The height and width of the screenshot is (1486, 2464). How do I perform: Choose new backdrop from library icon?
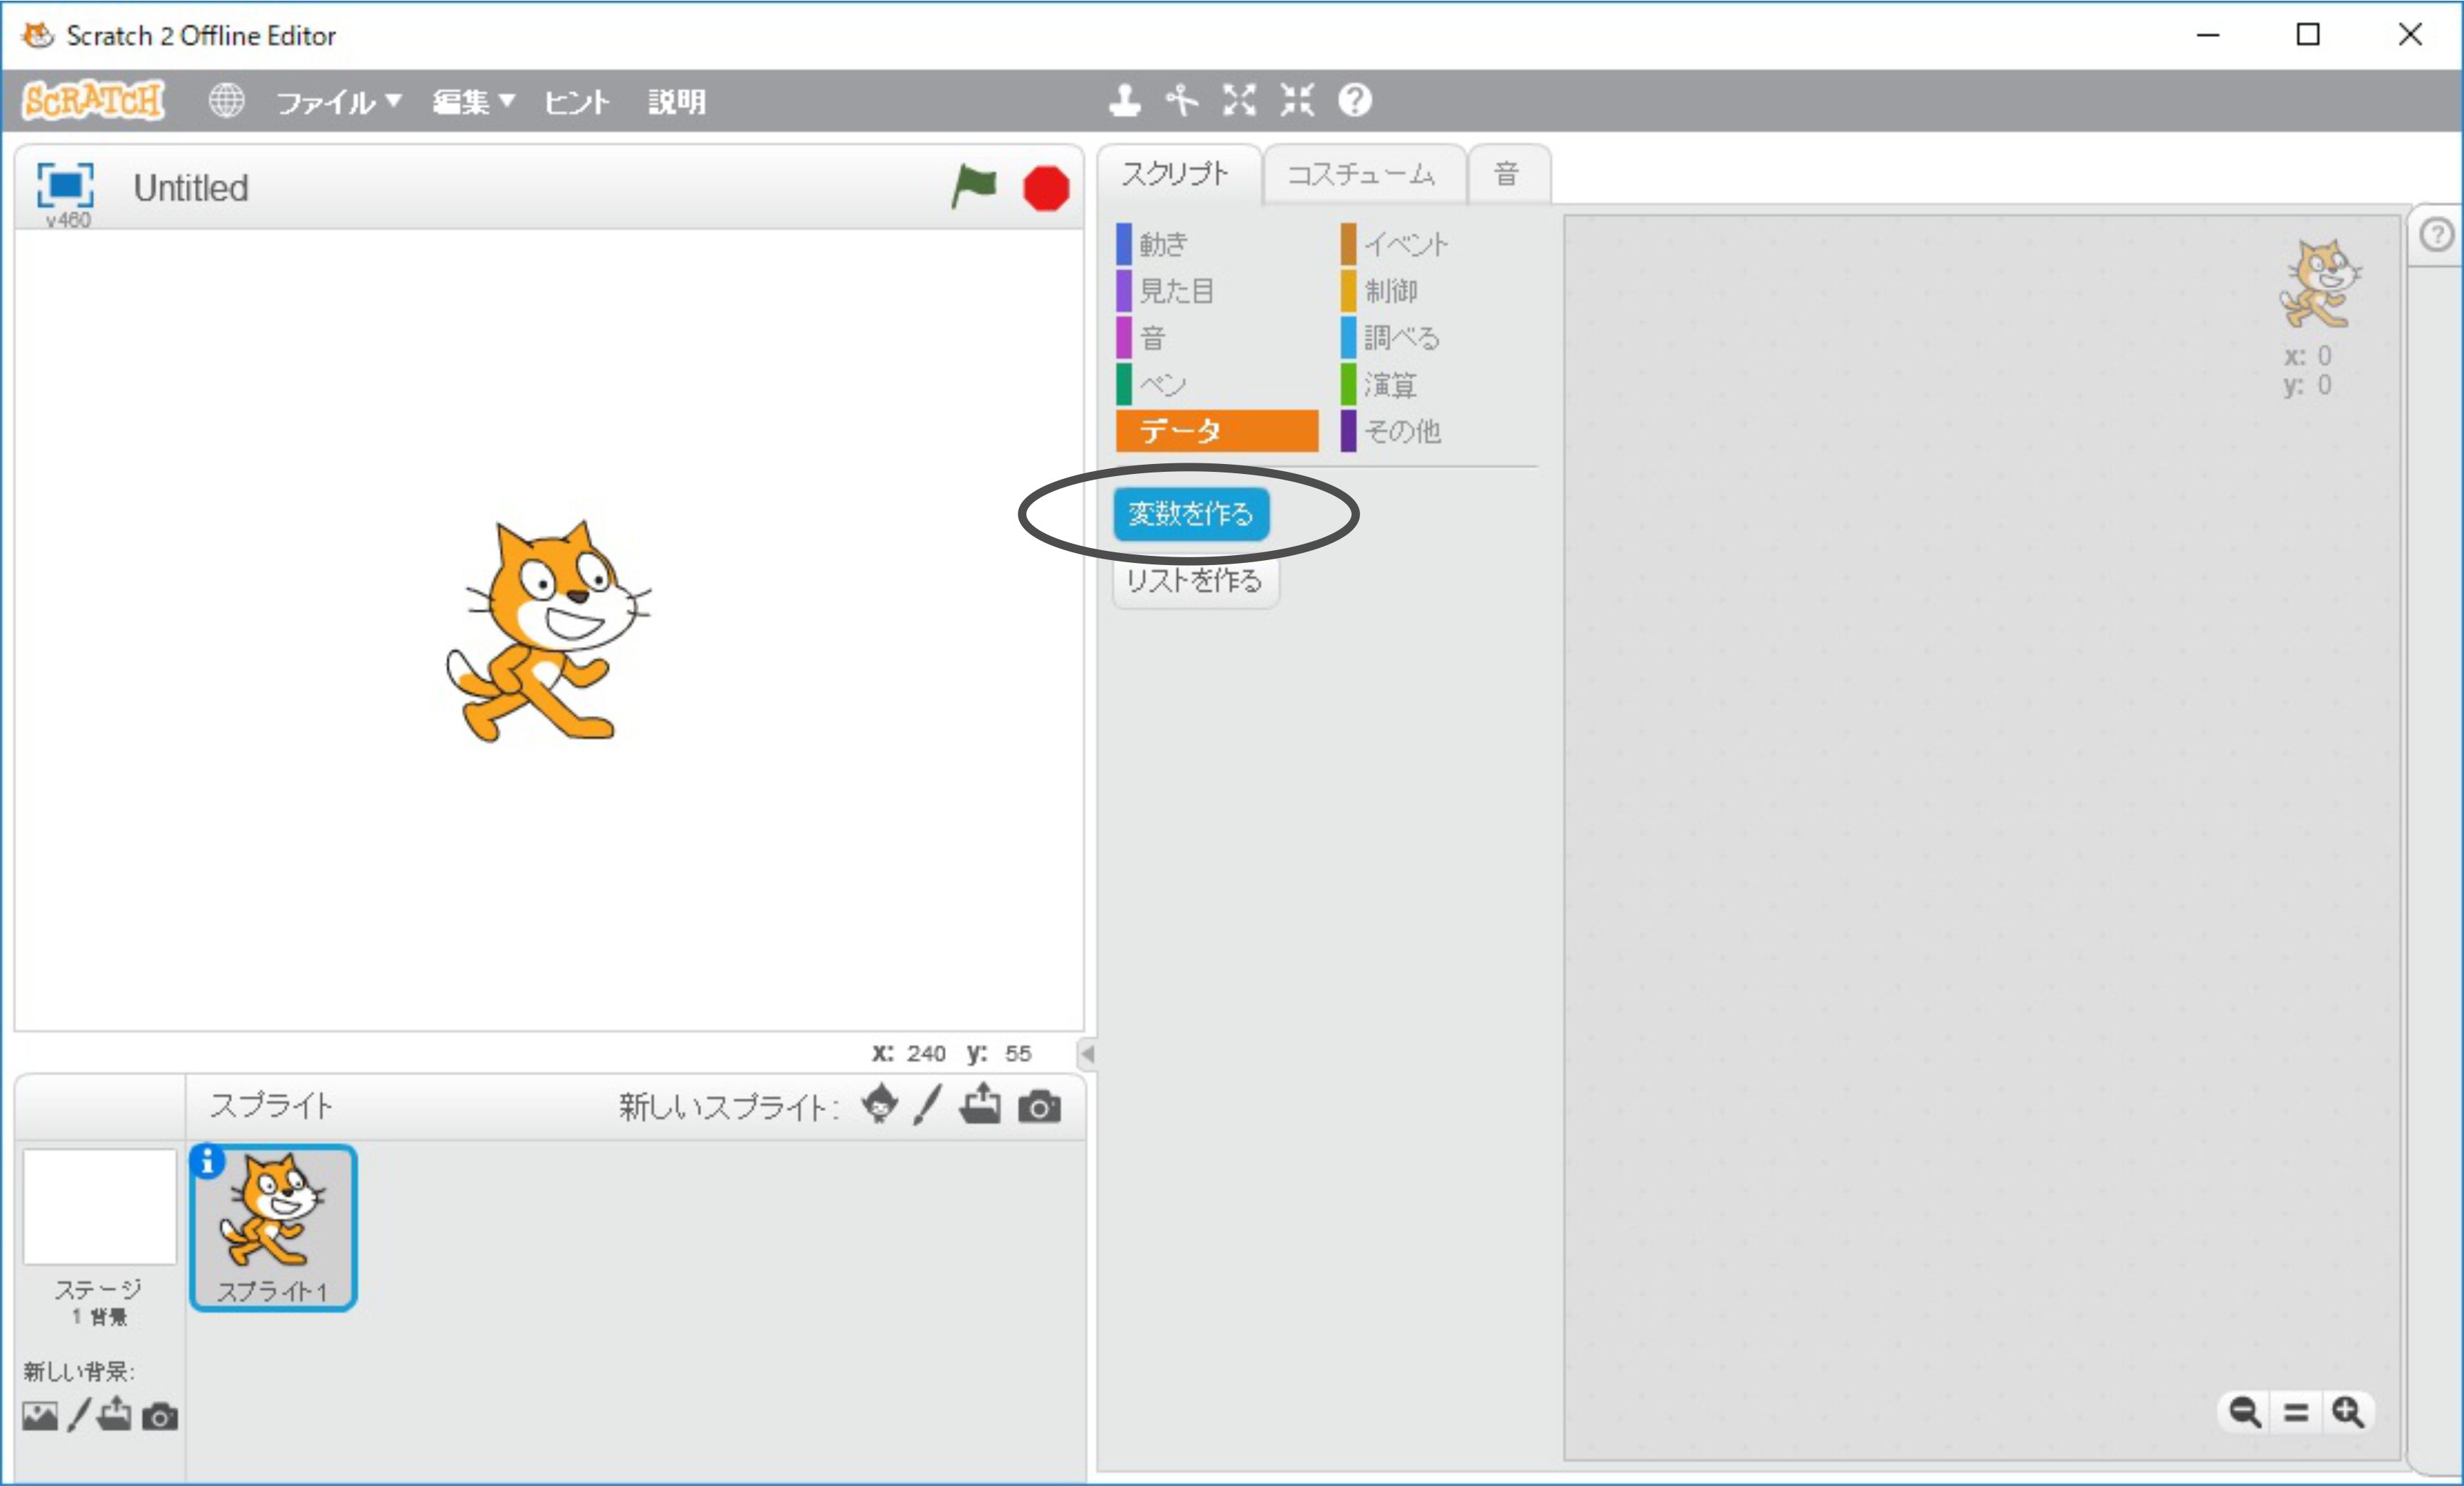[40, 1416]
